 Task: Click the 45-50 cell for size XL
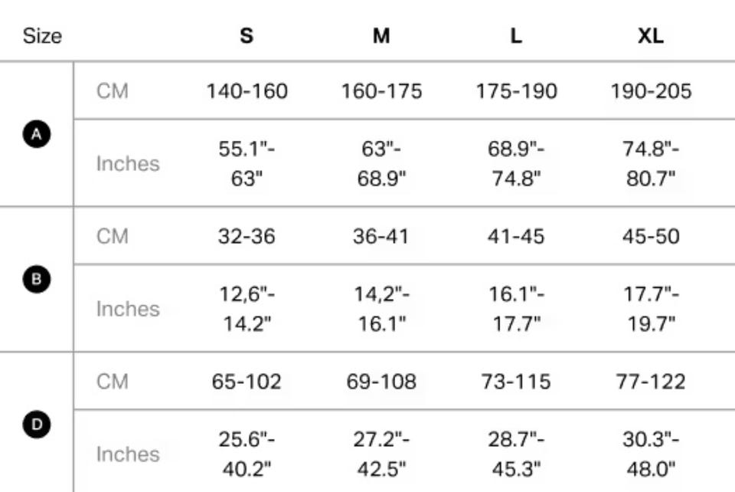[651, 236]
